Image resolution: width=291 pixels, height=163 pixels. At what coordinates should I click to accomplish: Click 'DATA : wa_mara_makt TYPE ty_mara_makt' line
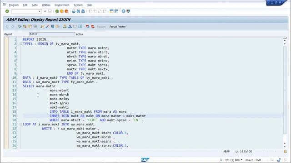(x=60, y=82)
